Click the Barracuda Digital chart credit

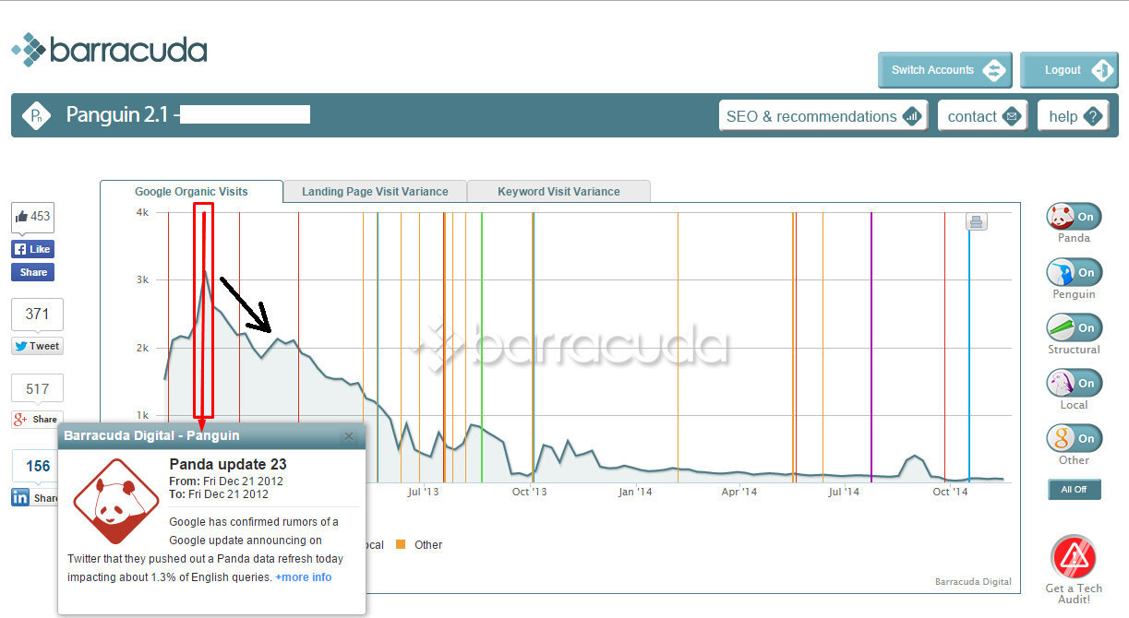point(973,582)
